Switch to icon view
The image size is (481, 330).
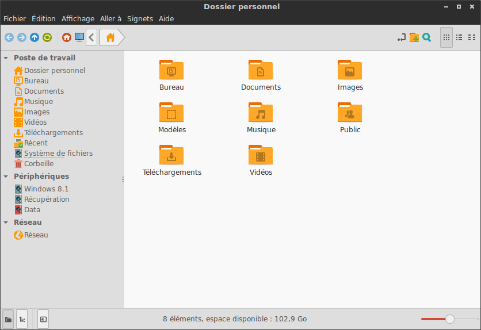pos(446,37)
